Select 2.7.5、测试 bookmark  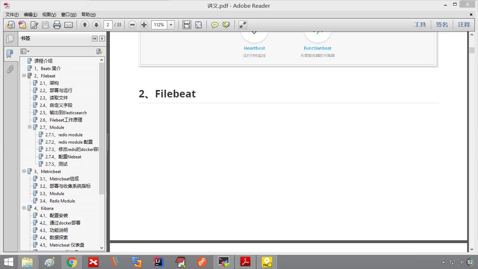56,164
